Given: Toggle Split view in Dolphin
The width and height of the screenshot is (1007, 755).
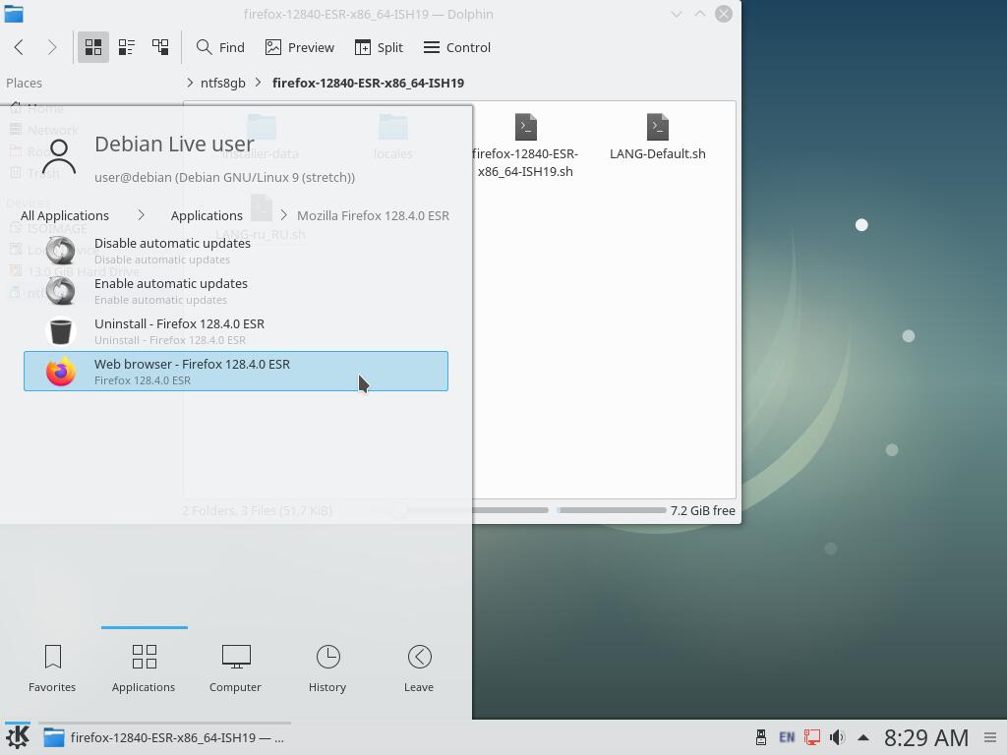Looking at the screenshot, I should 379,47.
